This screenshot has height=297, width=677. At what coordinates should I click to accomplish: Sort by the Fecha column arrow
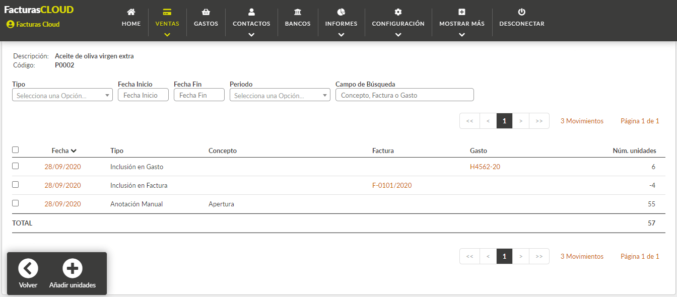click(74, 151)
